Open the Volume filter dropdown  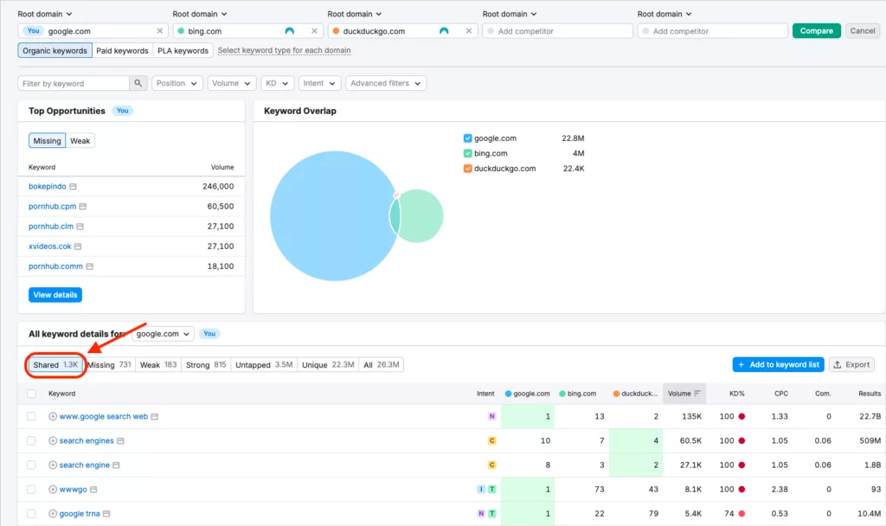coord(232,83)
